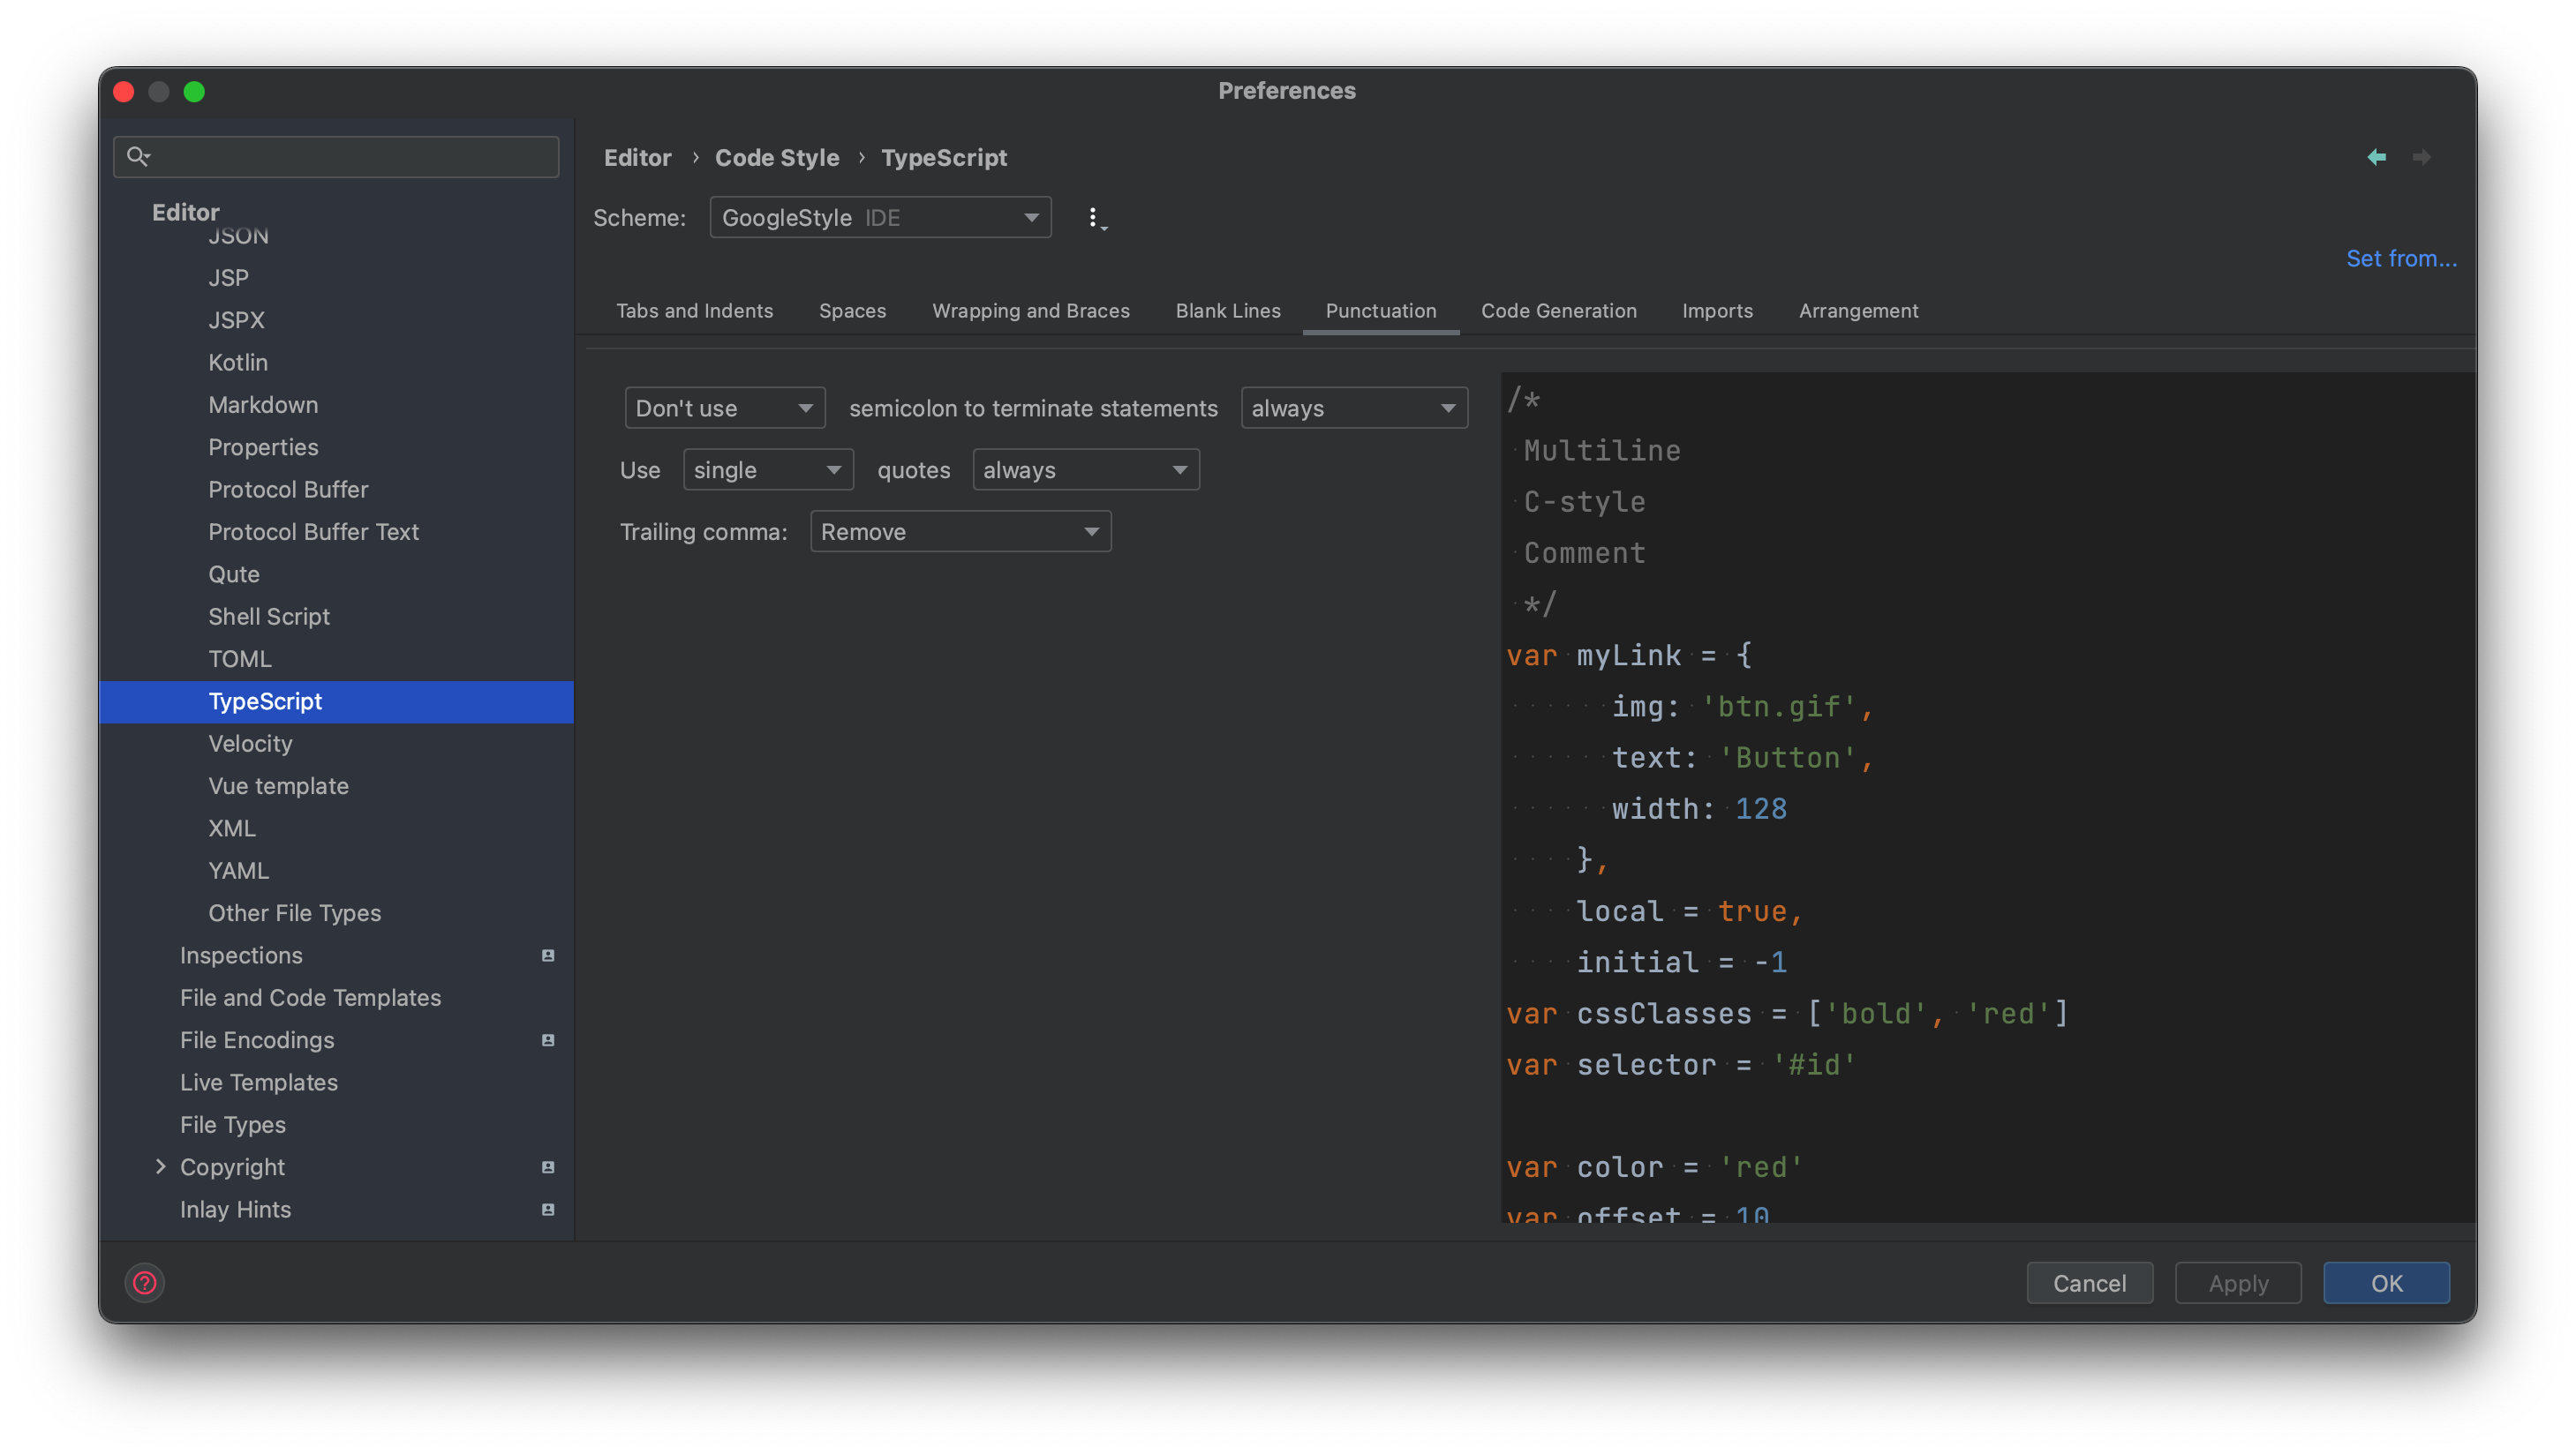Click the 'Set from...' link
The height and width of the screenshot is (1454, 2576).
[x=2402, y=258]
